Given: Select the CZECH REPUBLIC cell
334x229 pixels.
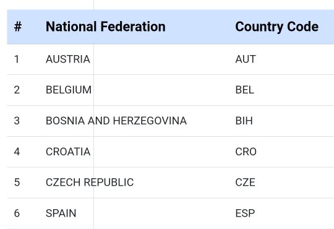Looking at the screenshot, I should pos(90,183).
